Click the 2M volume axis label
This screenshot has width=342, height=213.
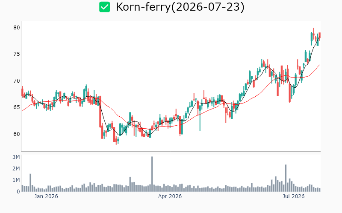16,169
